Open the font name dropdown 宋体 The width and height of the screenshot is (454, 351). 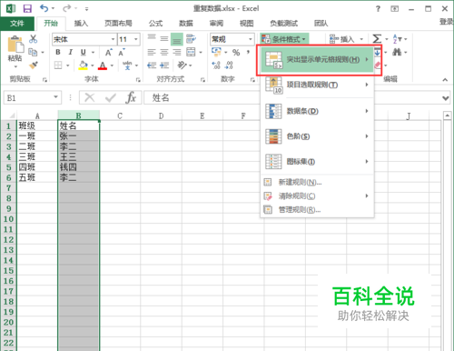pyautogui.click(x=113, y=39)
